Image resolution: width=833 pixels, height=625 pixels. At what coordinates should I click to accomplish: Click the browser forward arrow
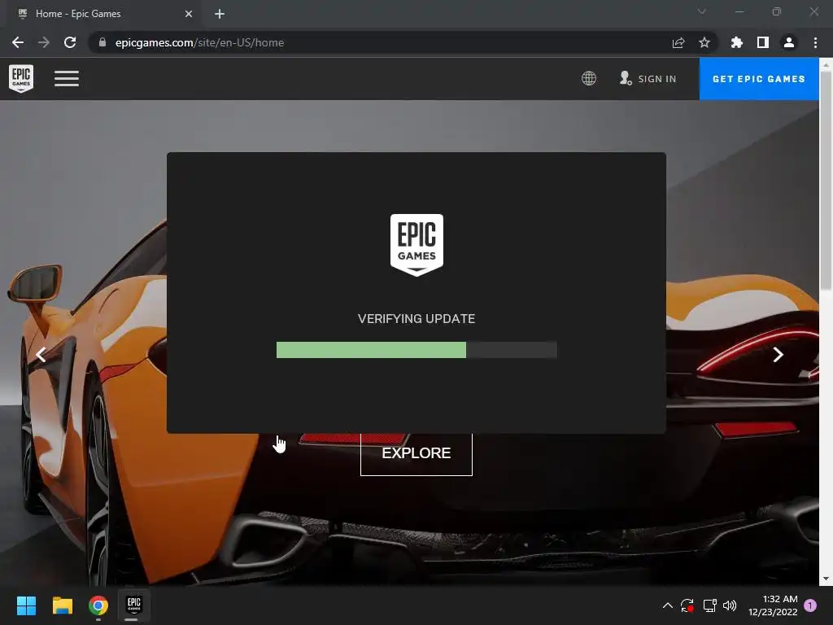pyautogui.click(x=44, y=42)
